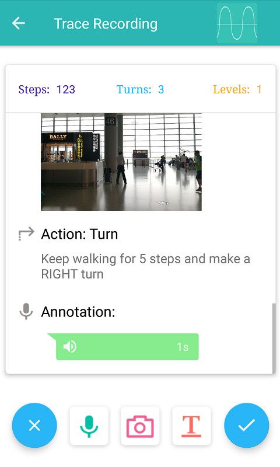The width and height of the screenshot is (280, 467).
Task: Select the Turns: 3 counter
Action: click(x=140, y=89)
